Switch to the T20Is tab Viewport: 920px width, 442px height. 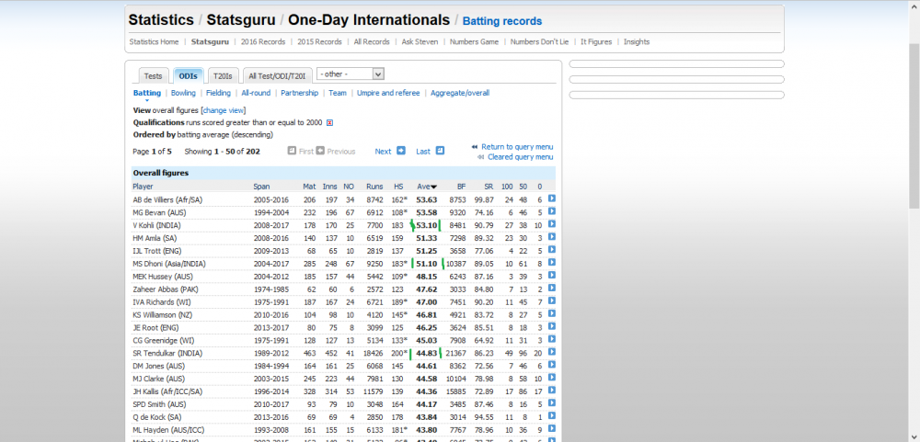point(223,76)
